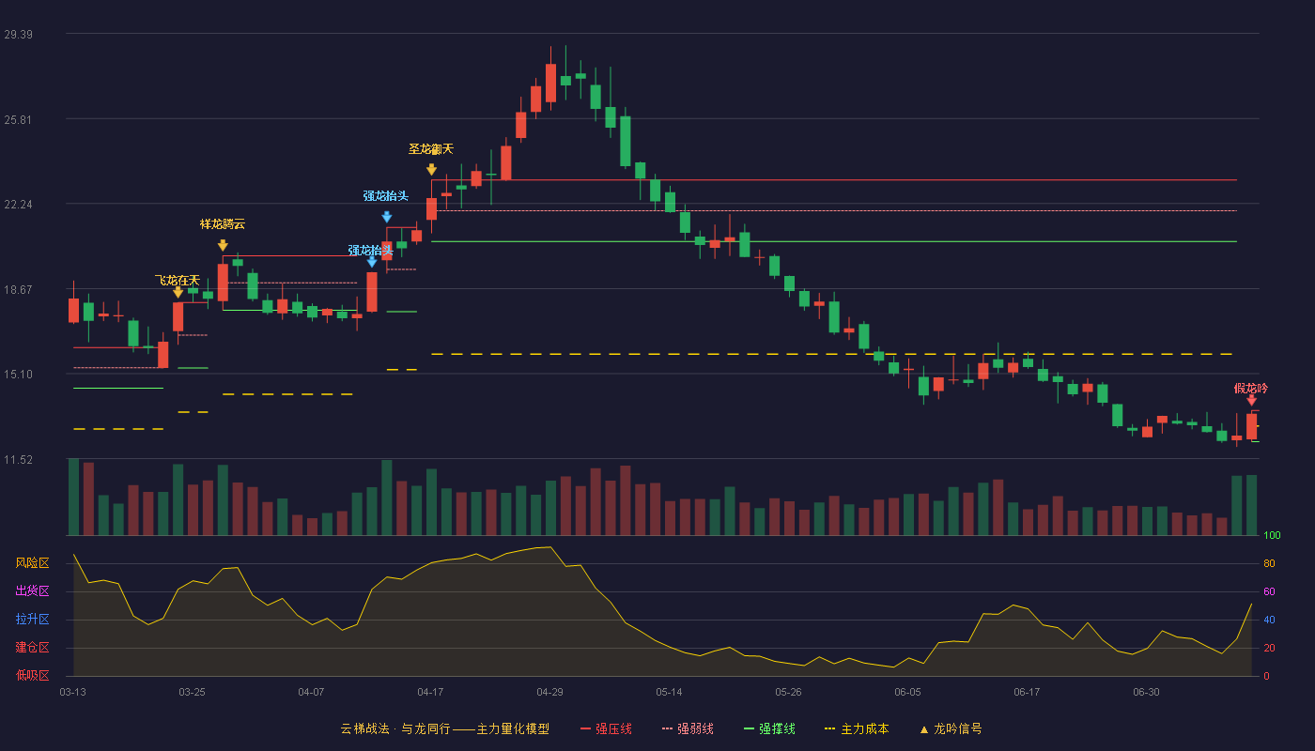Toggle the 强弱线 legend entry
The width and height of the screenshot is (1315, 751).
[688, 728]
